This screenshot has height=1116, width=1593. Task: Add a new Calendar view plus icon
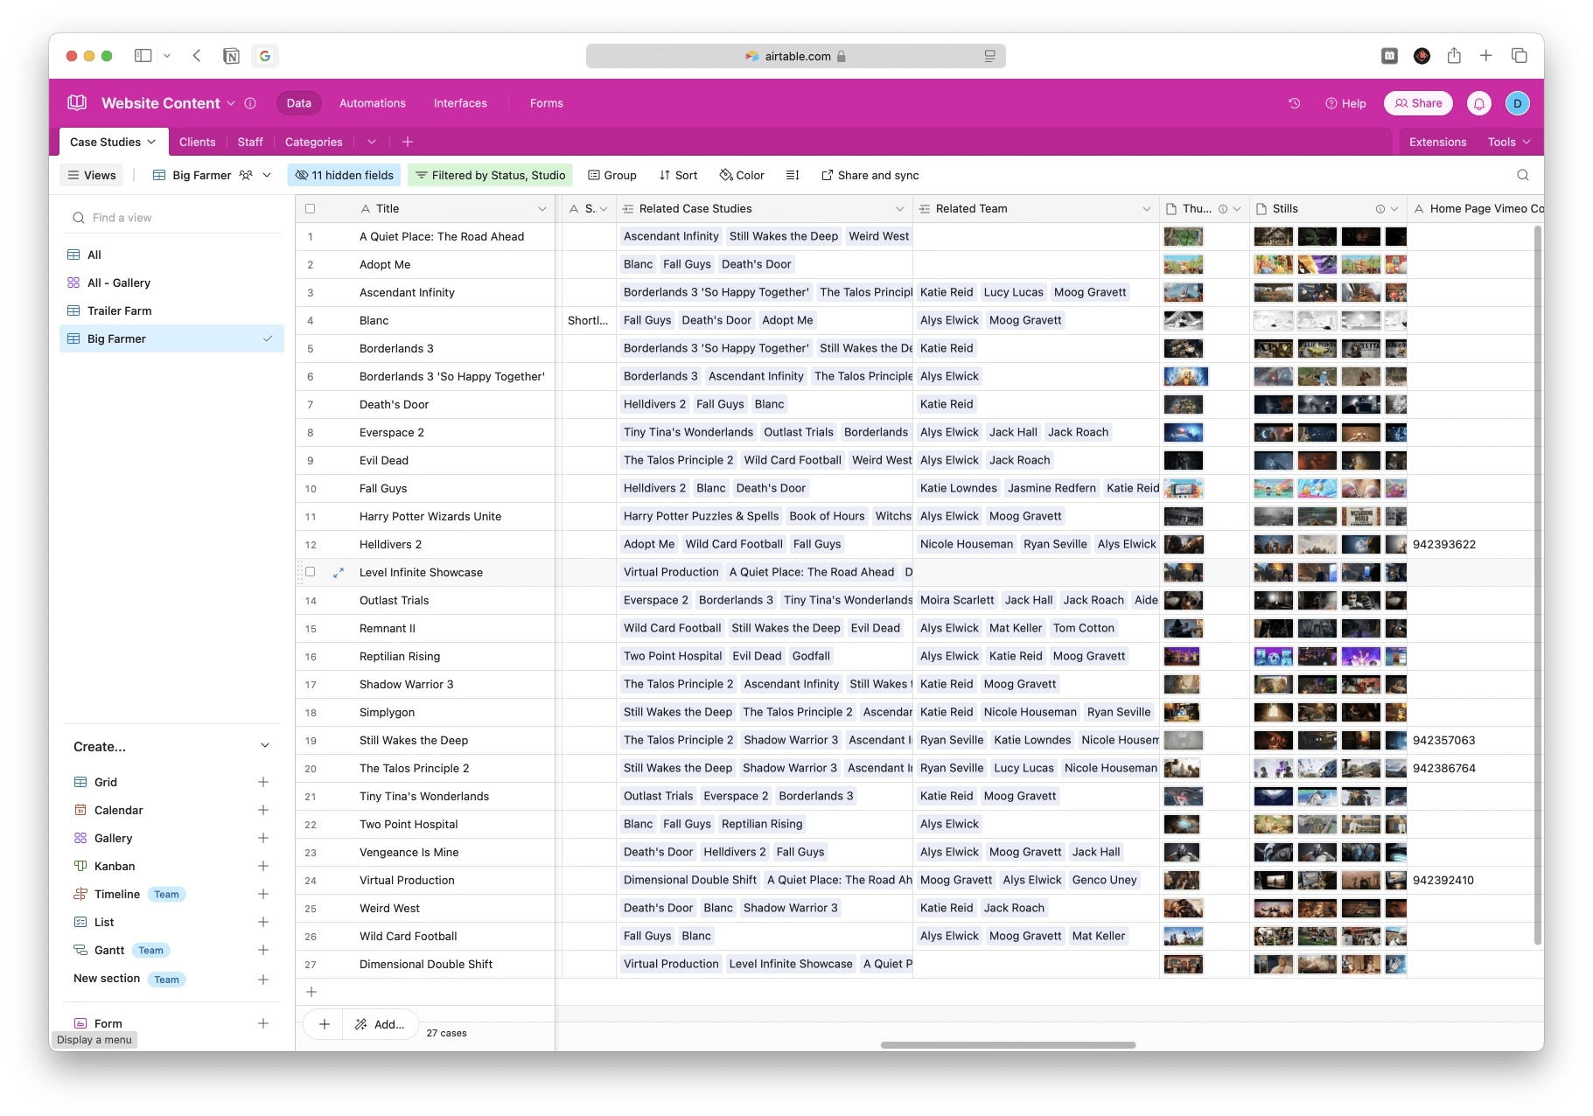click(x=263, y=810)
